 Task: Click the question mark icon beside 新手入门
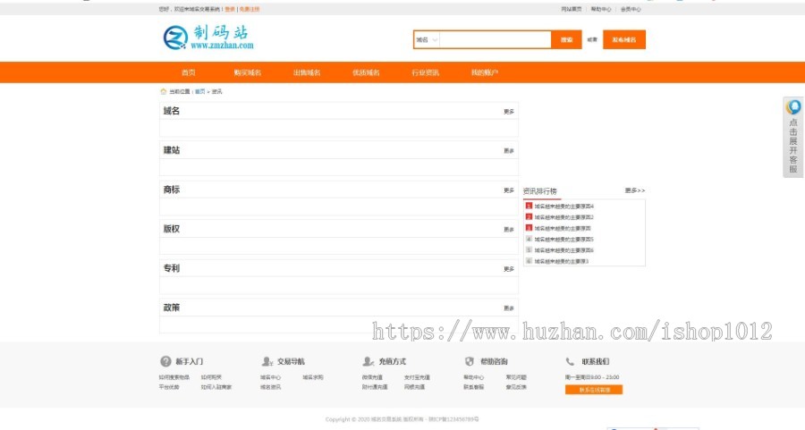(165, 362)
